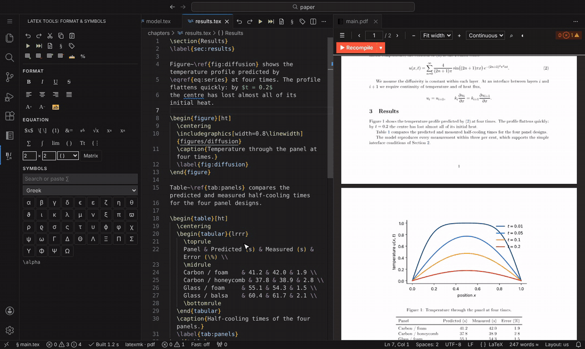Insert a square root with the √x icon
The image size is (585, 349).
click(96, 131)
